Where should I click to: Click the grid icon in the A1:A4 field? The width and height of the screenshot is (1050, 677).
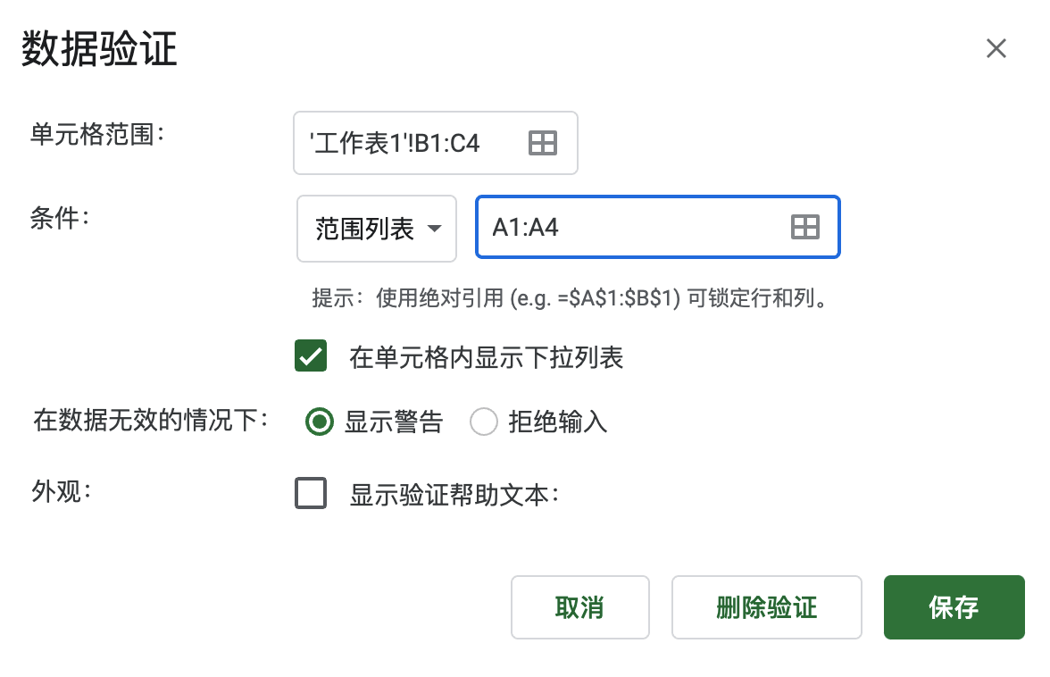[805, 227]
